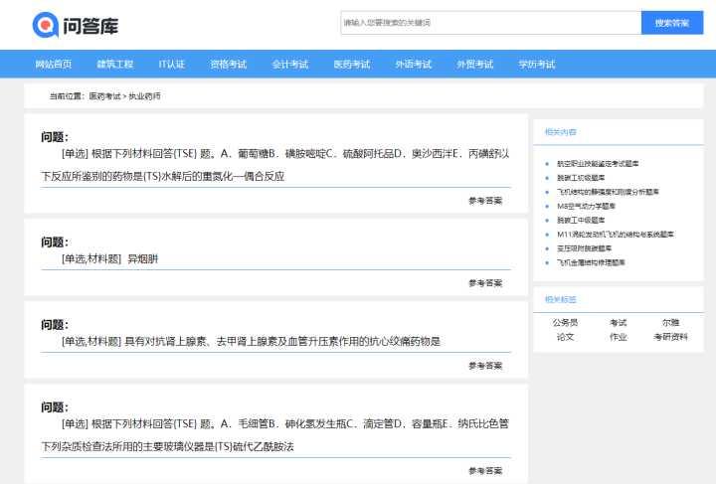The height and width of the screenshot is (484, 716).
Task: Open the 建筑工程 nav item
Action: click(115, 65)
